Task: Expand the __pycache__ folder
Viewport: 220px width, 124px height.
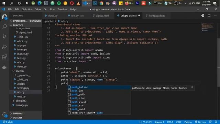Action: [x=24, y=75]
